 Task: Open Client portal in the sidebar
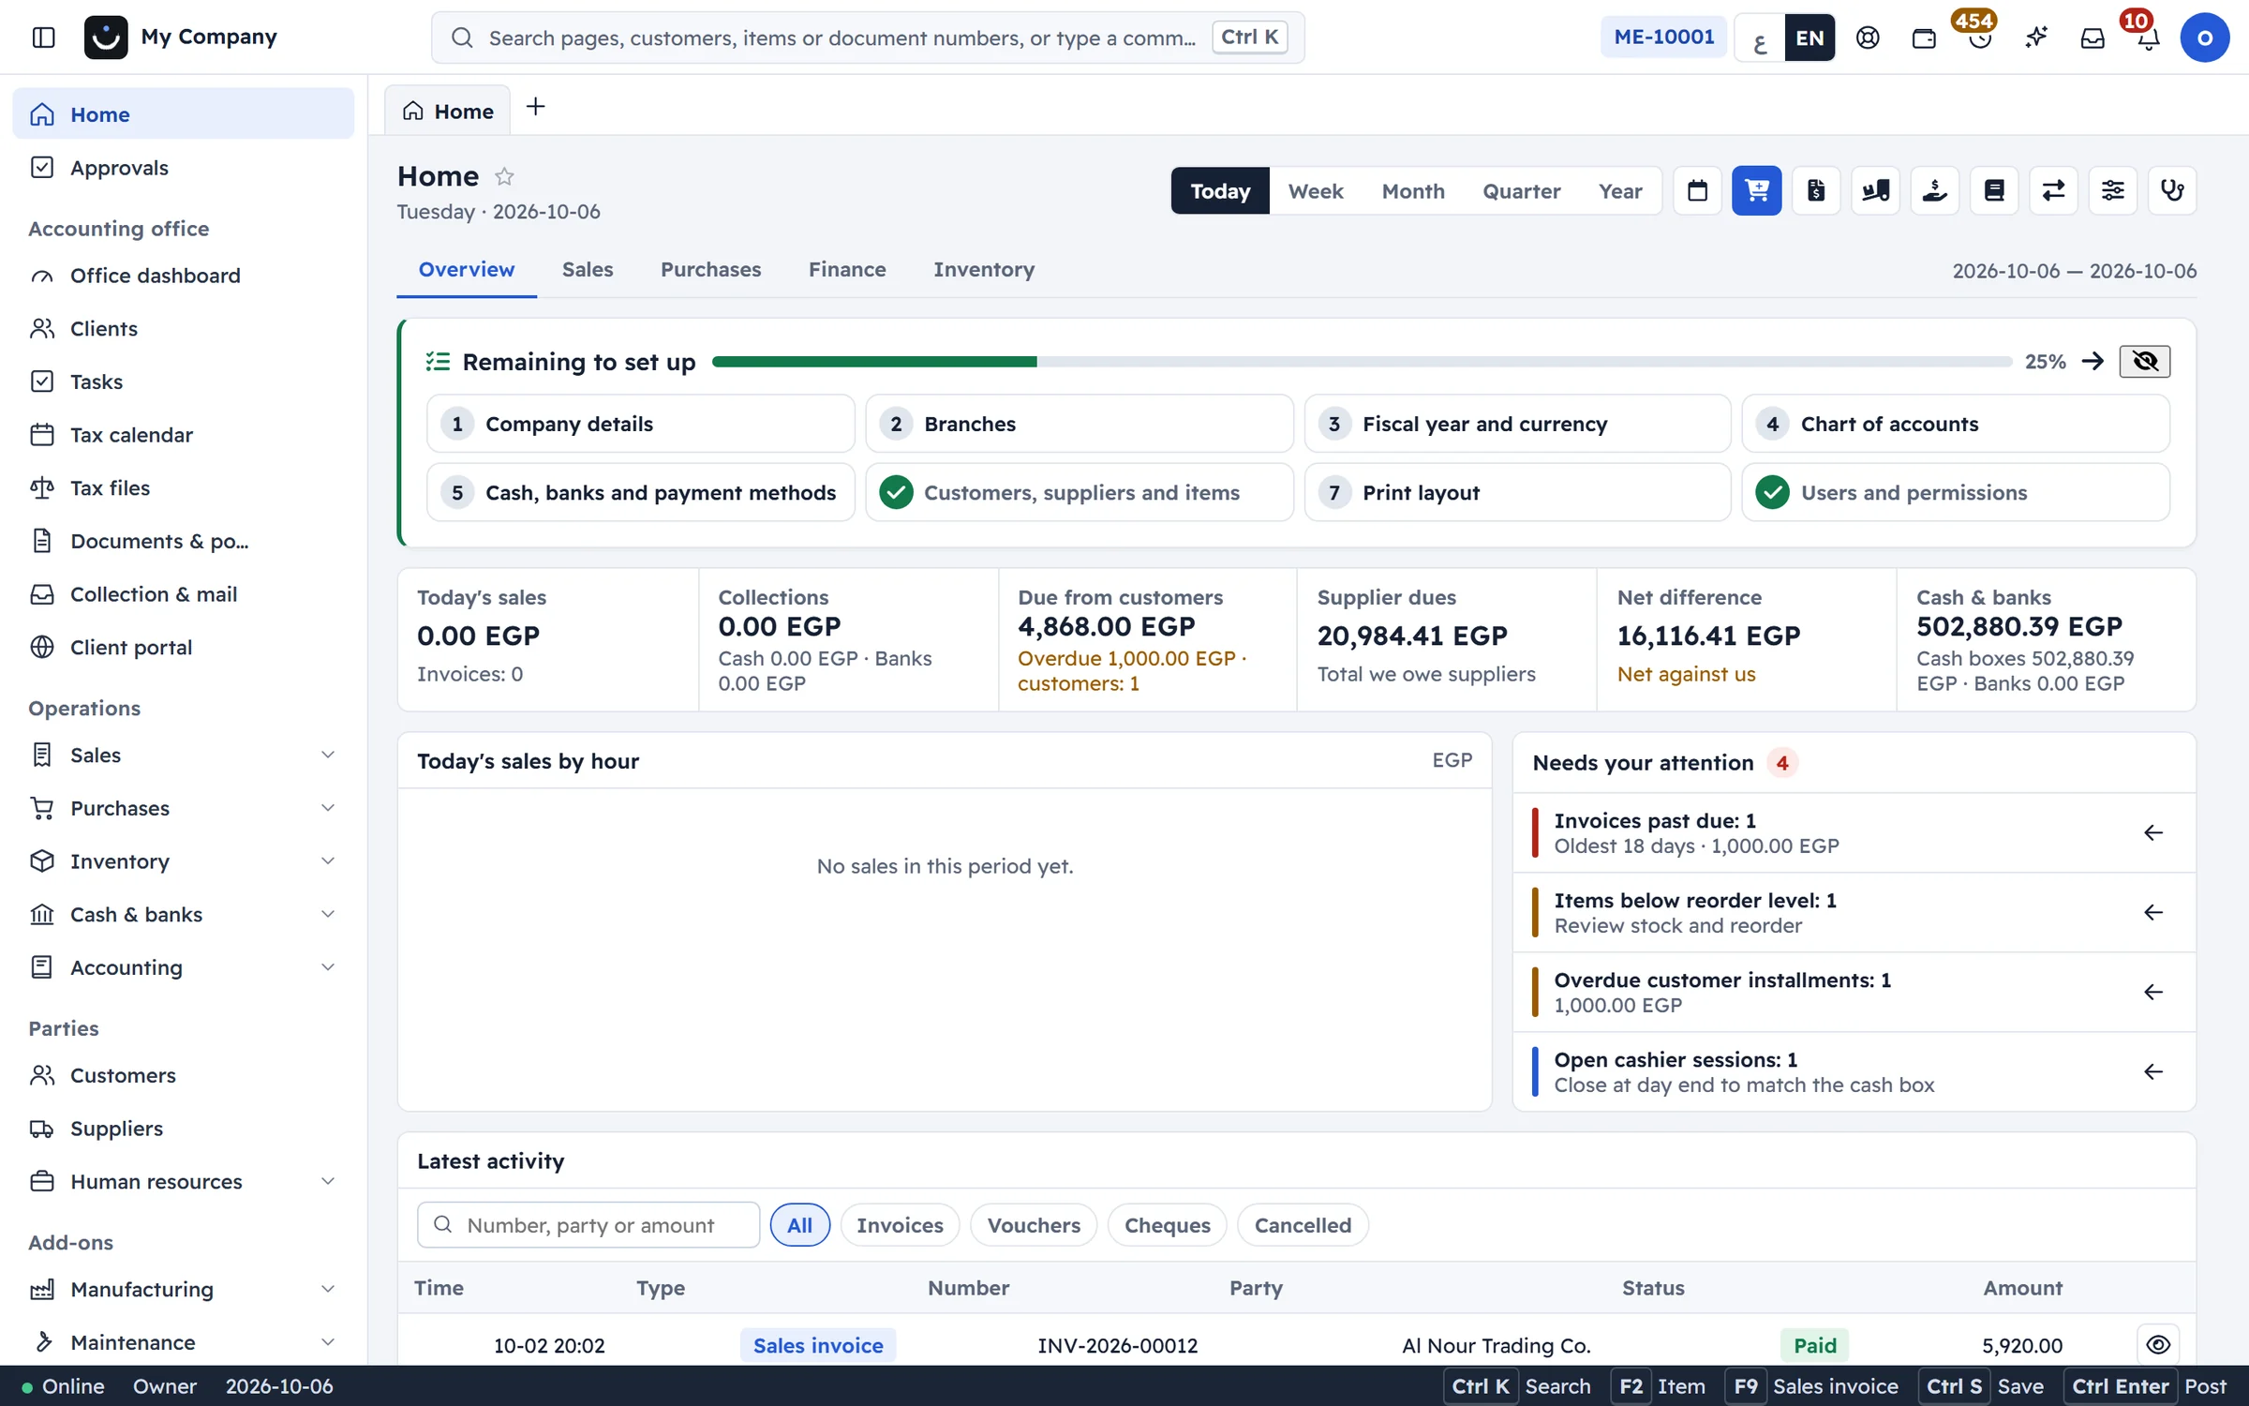coord(184,648)
